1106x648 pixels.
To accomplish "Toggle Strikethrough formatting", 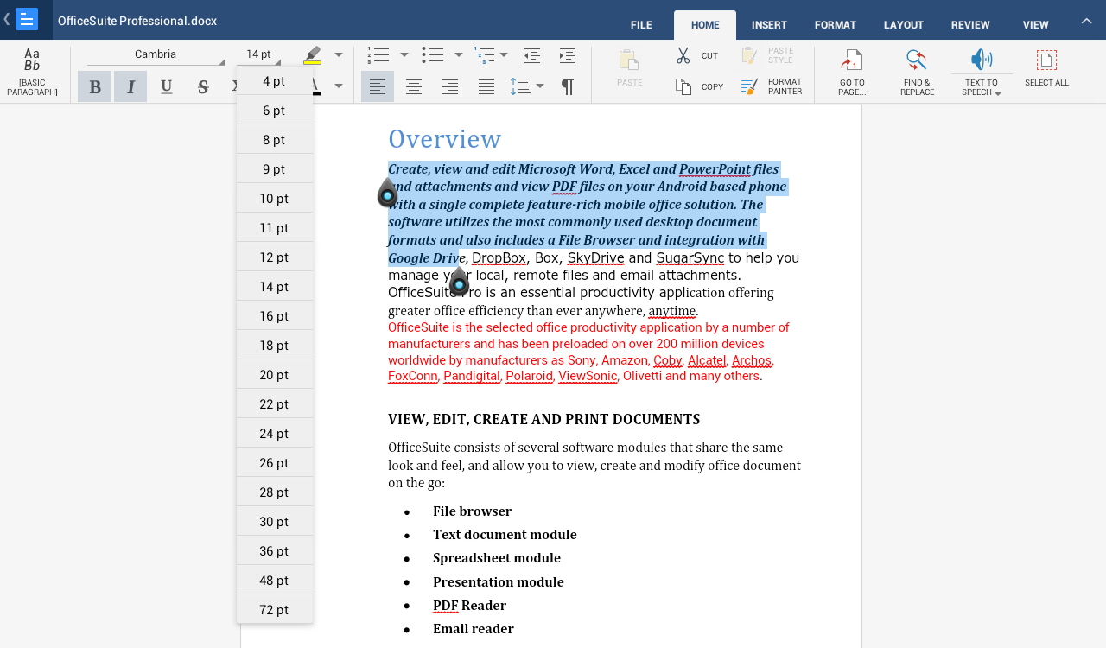I will [202, 86].
